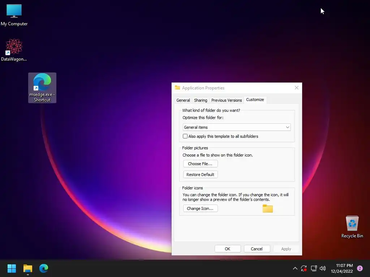370x277 pixels.
Task: Select the msedge.exe shortcut icon
Action: tap(42, 88)
